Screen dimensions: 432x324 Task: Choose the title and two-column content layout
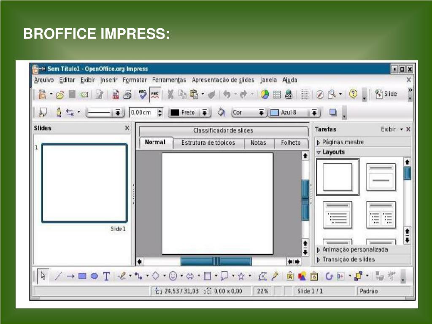[381, 215]
